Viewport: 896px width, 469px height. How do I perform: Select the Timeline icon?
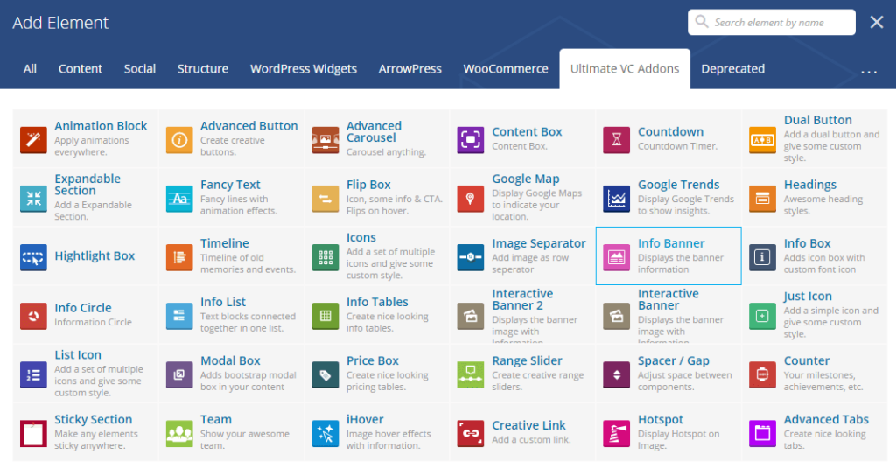pyautogui.click(x=179, y=257)
